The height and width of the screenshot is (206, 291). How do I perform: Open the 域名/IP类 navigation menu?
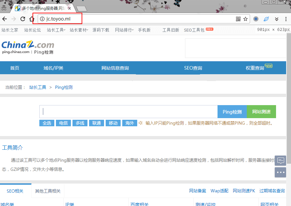pyautogui.click(x=53, y=68)
